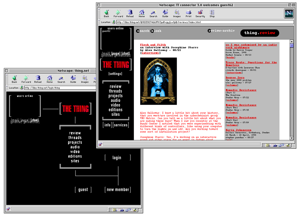
Task: Click the [chat] link in TT connector sidebar
Action: tap(126, 53)
